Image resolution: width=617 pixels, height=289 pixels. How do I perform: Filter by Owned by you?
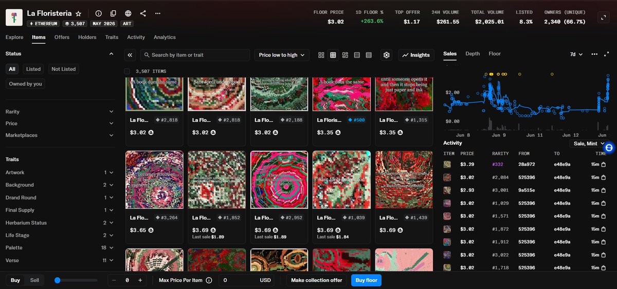[26, 84]
